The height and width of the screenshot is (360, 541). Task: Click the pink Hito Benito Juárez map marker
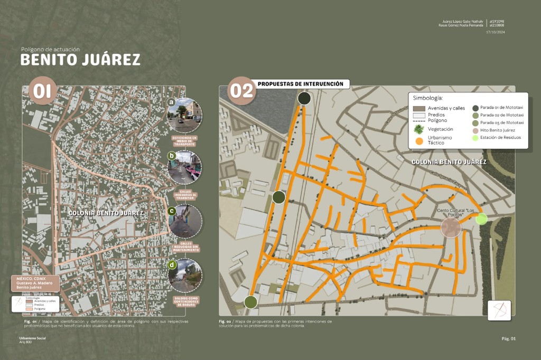click(x=451, y=228)
